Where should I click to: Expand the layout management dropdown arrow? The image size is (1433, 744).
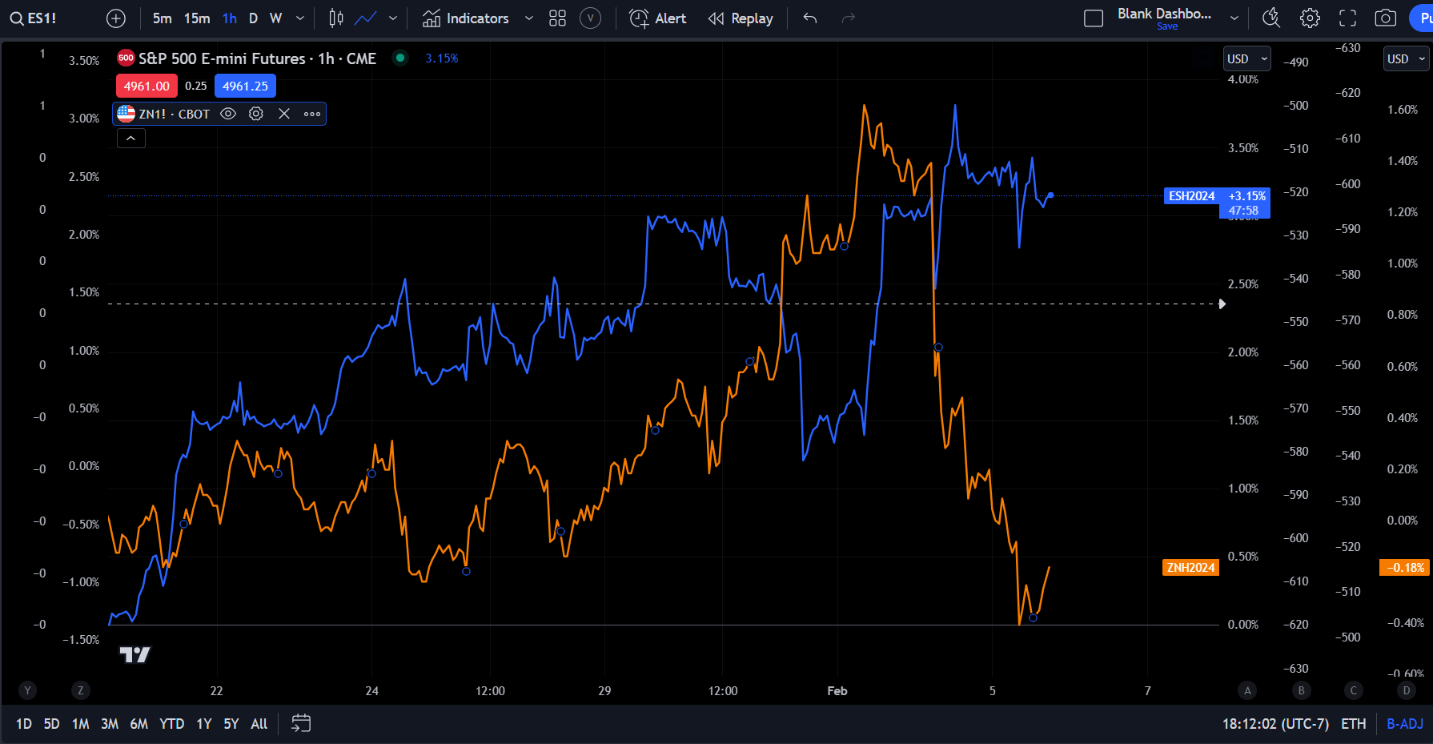point(1234,18)
